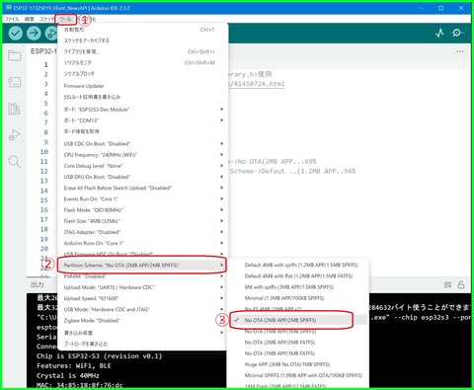Open the ツール menu
This screenshot has width=474, height=390.
(66, 19)
